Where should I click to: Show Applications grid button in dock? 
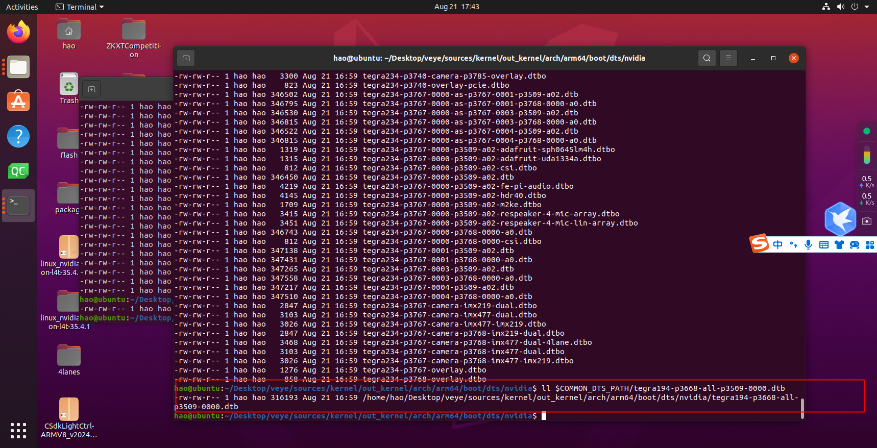tap(18, 430)
